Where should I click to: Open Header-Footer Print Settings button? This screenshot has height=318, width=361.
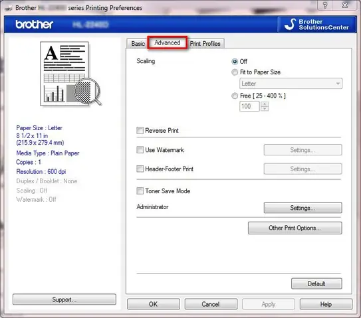click(x=302, y=169)
